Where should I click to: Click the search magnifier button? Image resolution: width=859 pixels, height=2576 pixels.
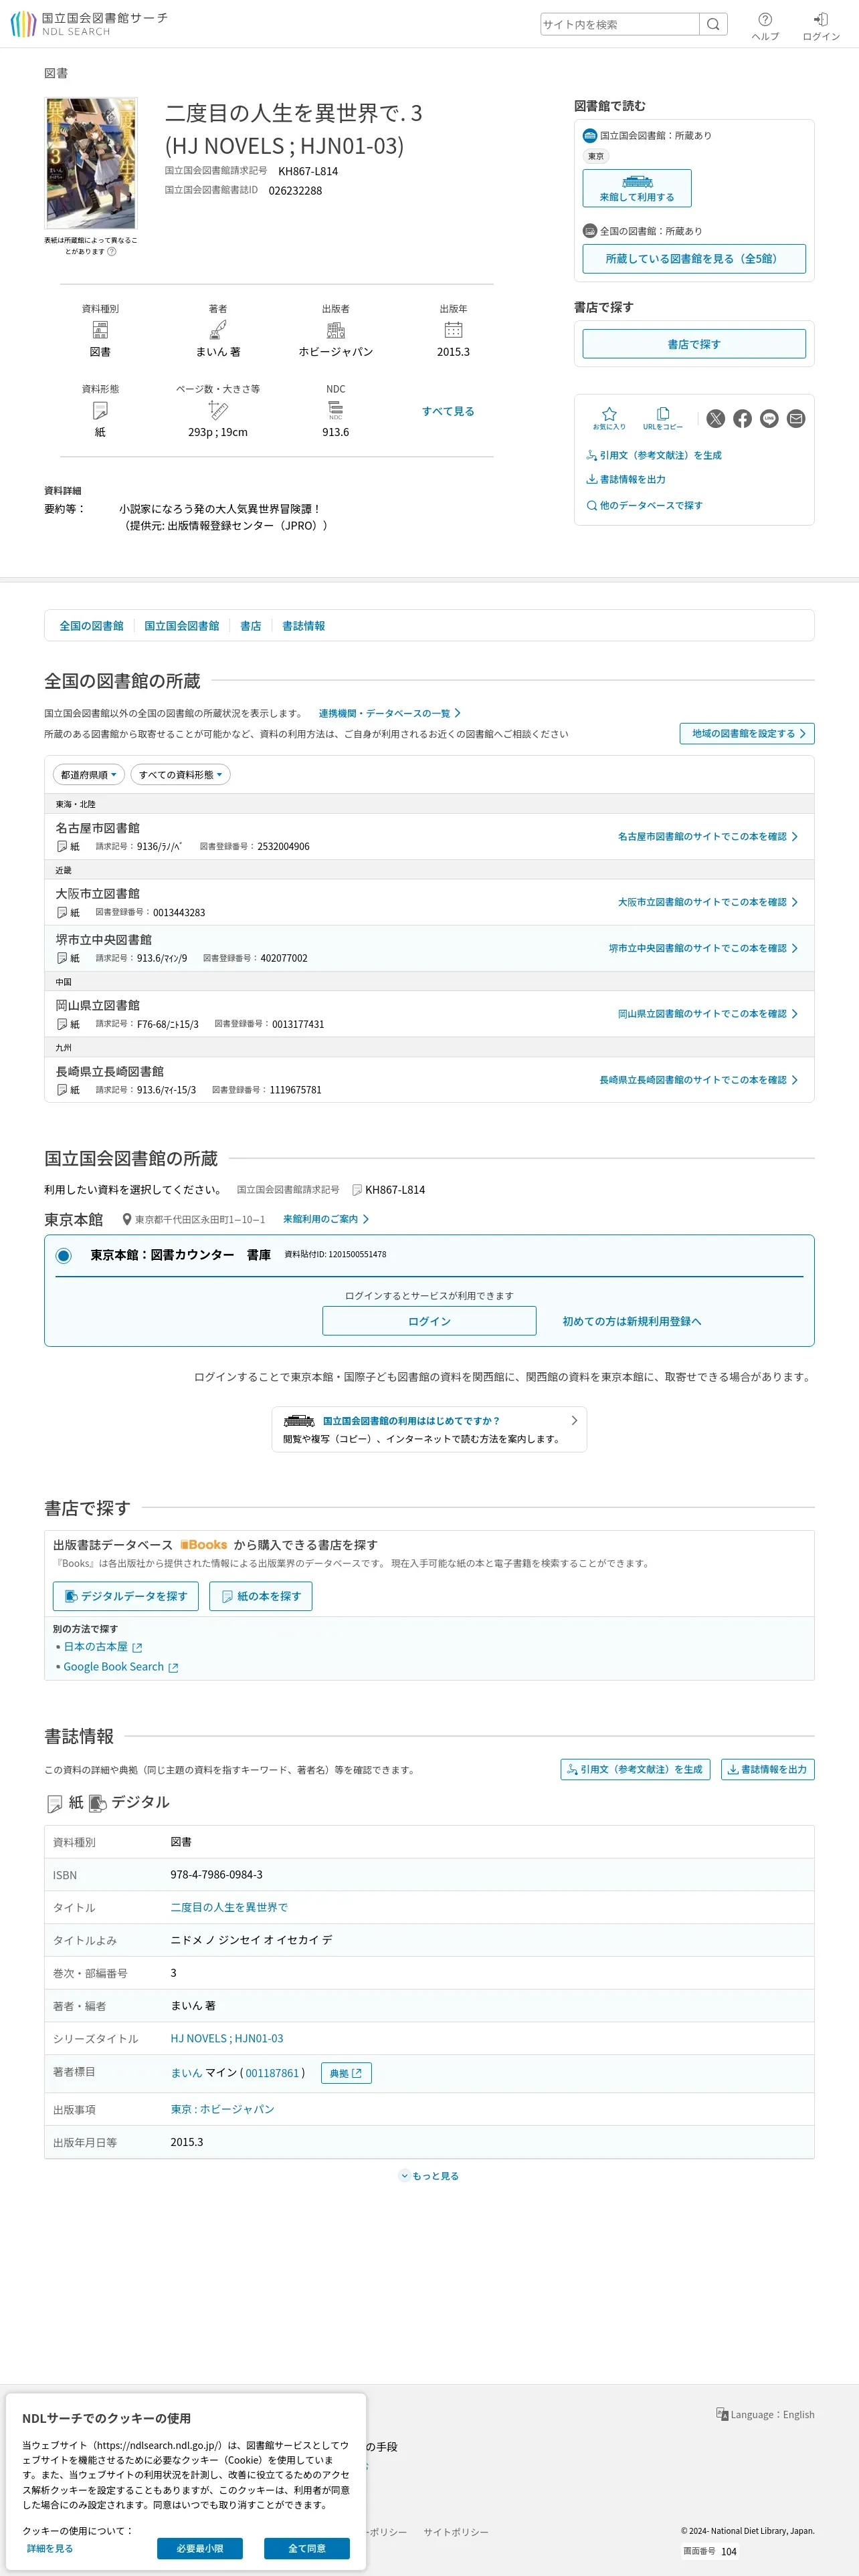click(x=713, y=24)
